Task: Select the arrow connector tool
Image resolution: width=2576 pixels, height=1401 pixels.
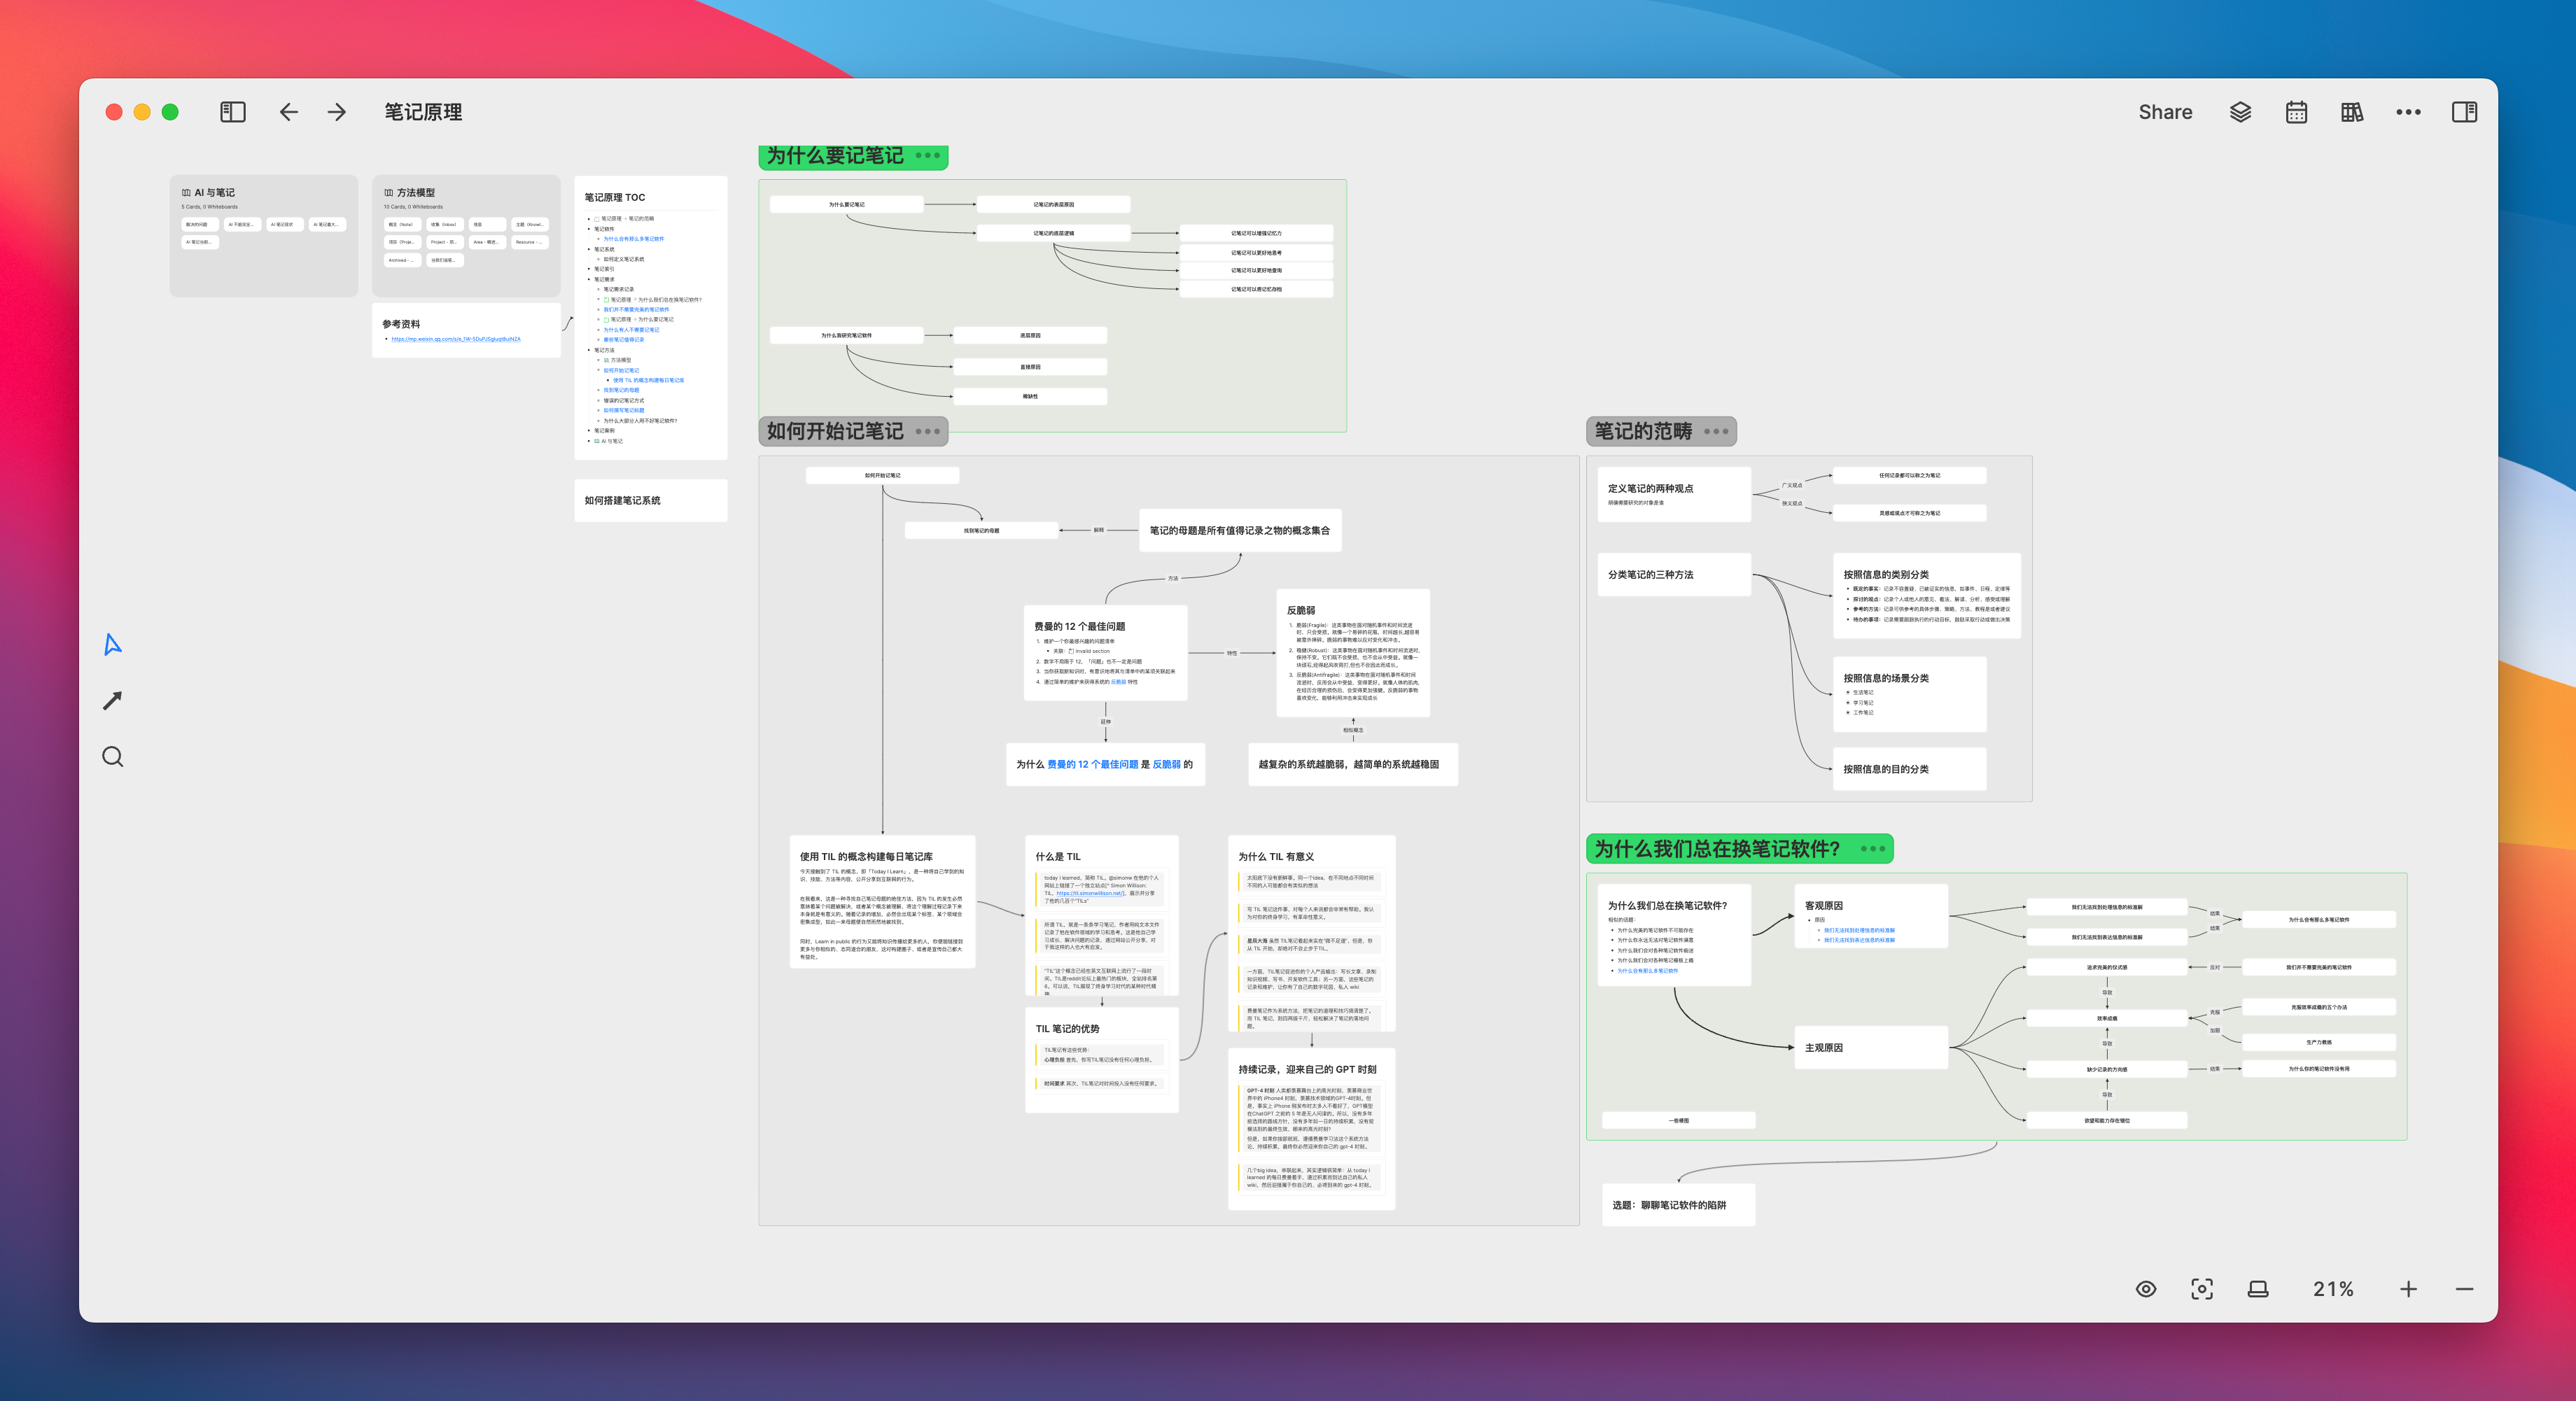Action: click(x=113, y=701)
